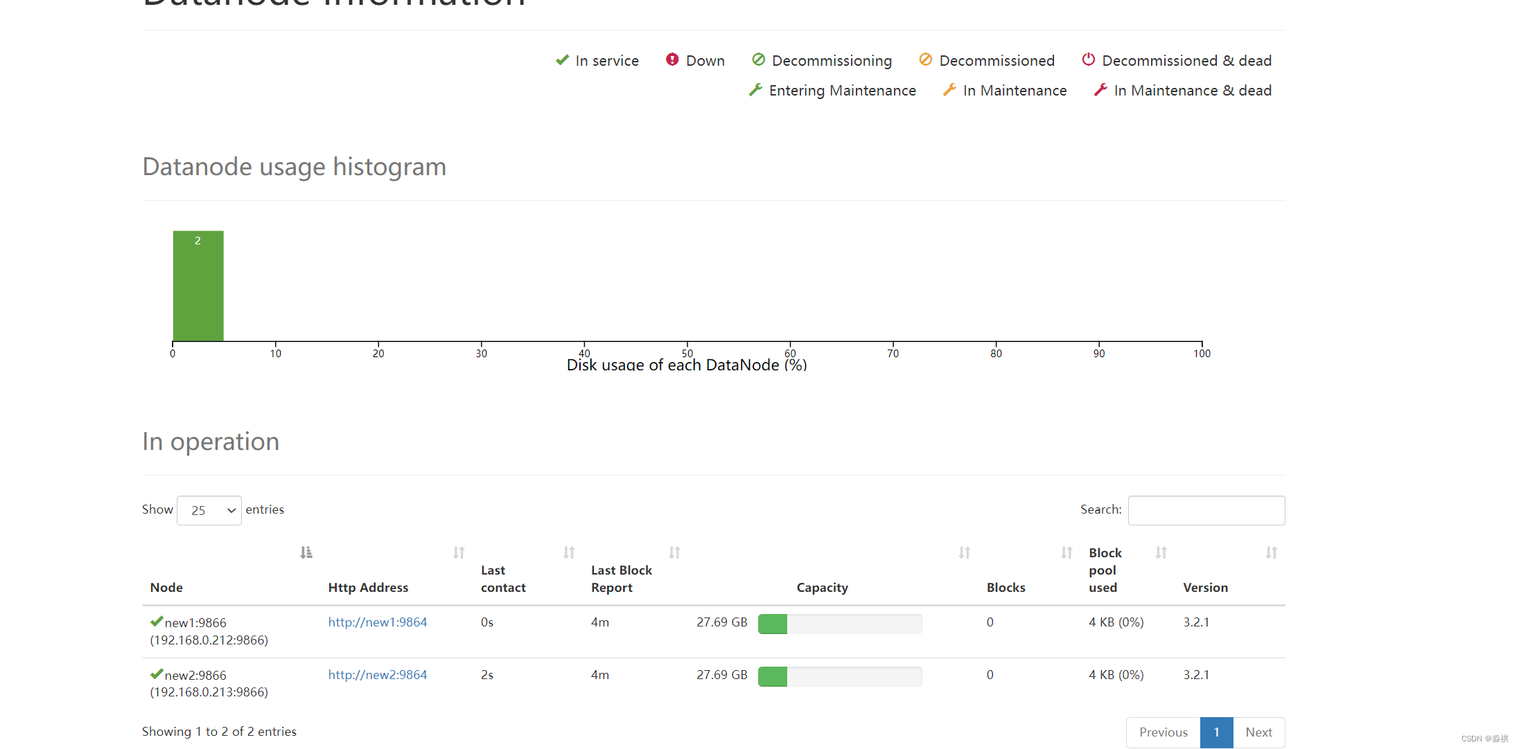
Task: Click the In Maintenance & dead red wrench icon
Action: point(1100,90)
